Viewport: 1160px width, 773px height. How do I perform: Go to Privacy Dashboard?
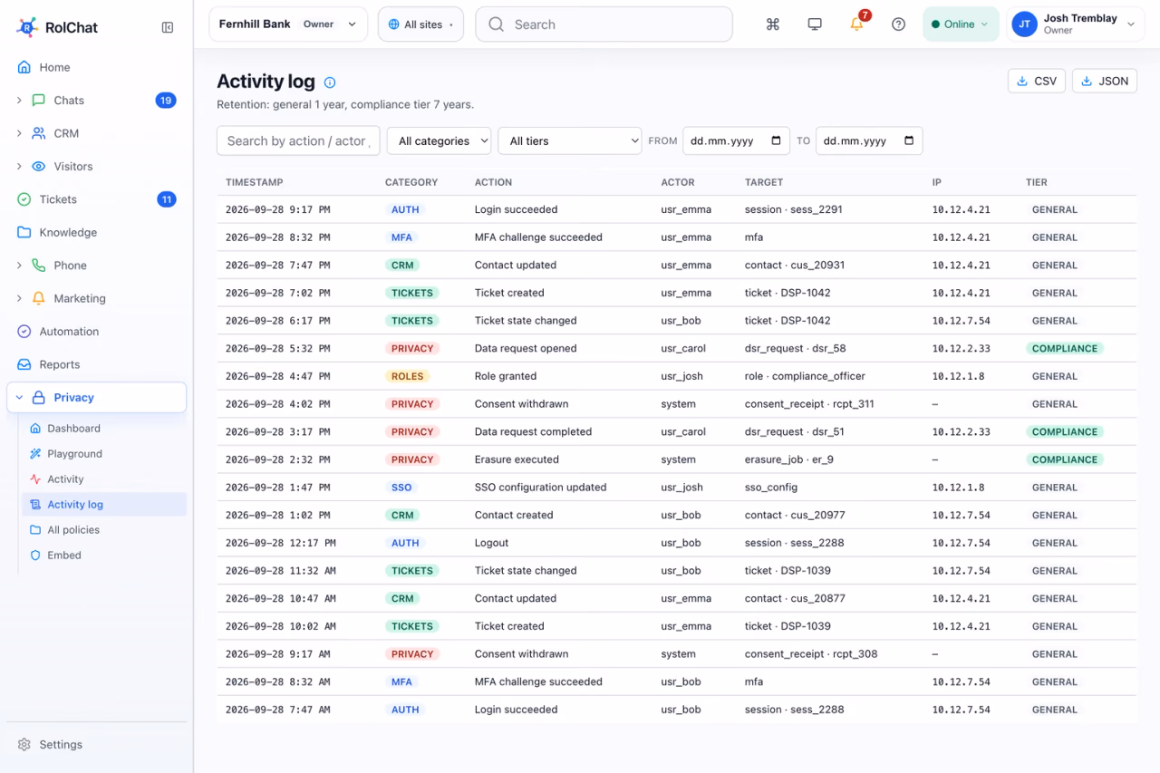[x=104, y=429]
